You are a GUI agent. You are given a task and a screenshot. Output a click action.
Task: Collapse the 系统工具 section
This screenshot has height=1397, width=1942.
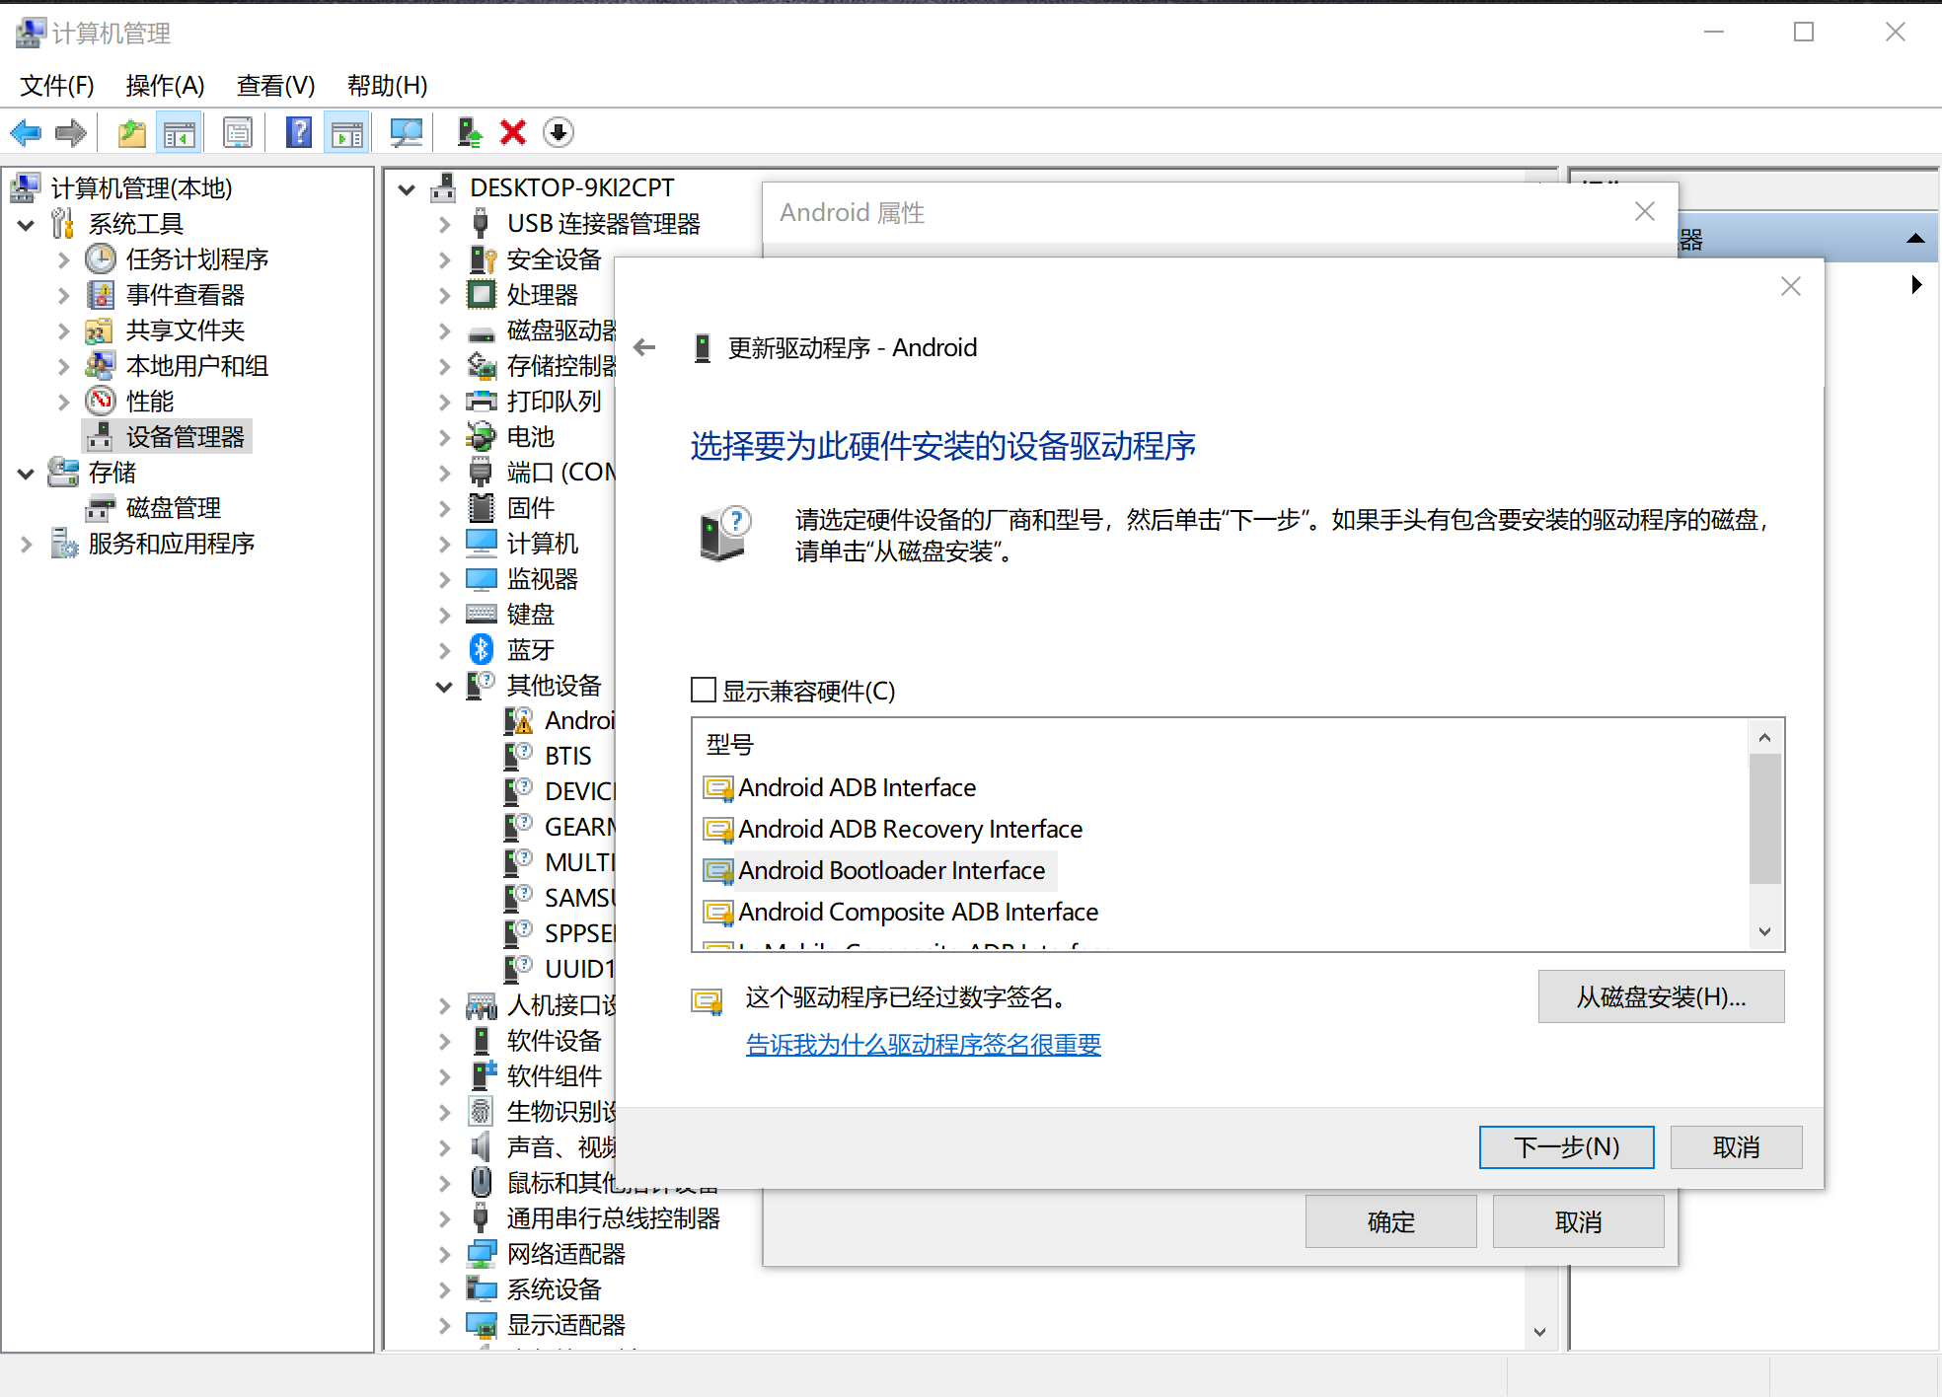coord(26,224)
